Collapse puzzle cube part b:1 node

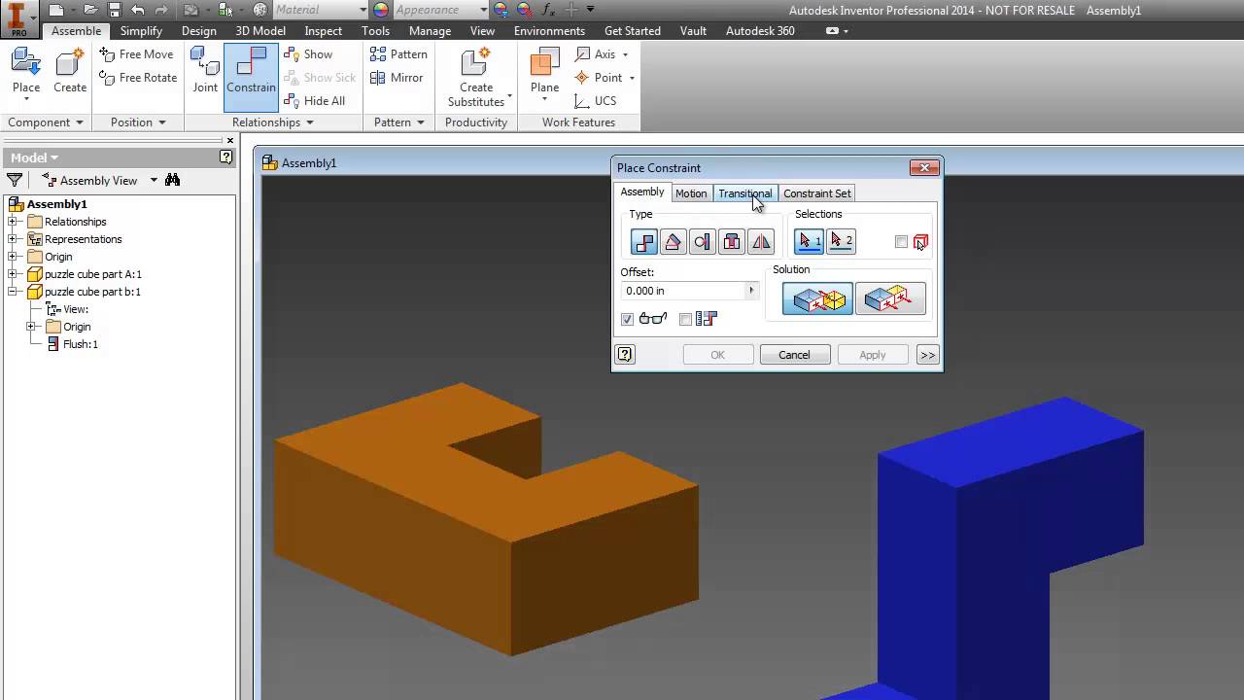tap(14, 292)
